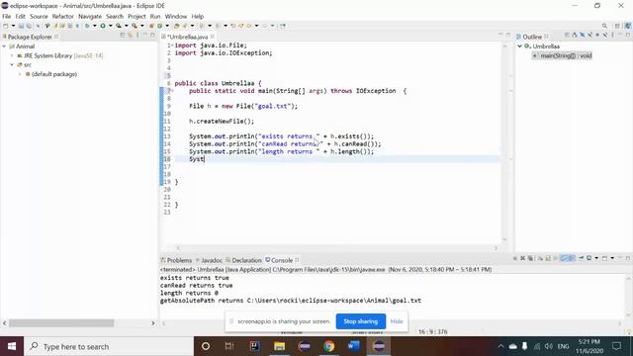
Task: Toggle Word Wrap in Console toolbar
Action: coord(556,258)
